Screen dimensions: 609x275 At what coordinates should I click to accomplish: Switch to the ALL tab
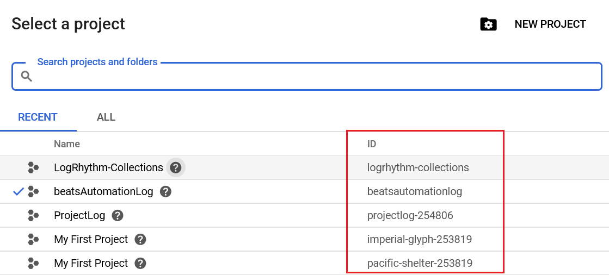point(106,117)
